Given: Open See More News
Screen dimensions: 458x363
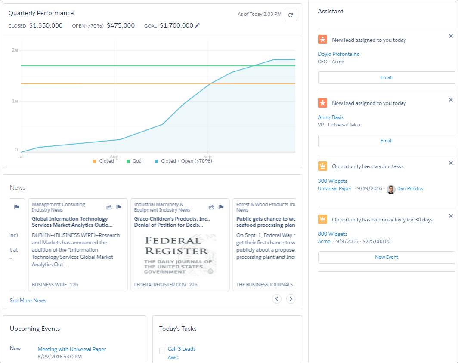Looking at the screenshot, I should click(x=28, y=300).
